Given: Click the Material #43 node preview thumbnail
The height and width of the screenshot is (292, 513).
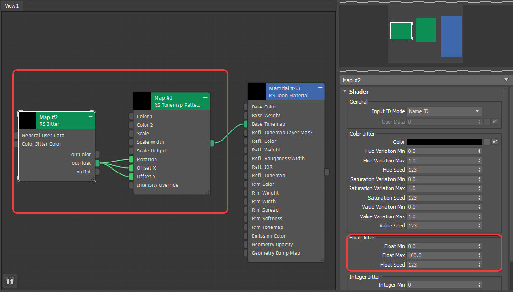Looking at the screenshot, I should pyautogui.click(x=256, y=92).
